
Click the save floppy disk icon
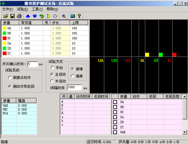point(12,16)
